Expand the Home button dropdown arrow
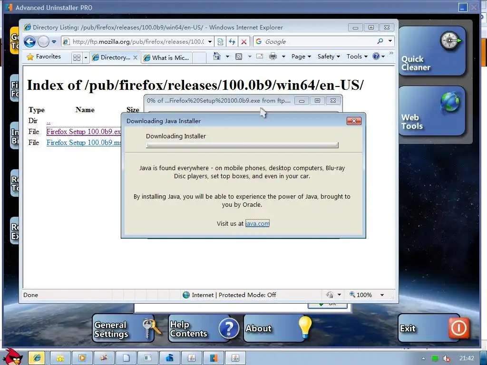 click(x=227, y=57)
